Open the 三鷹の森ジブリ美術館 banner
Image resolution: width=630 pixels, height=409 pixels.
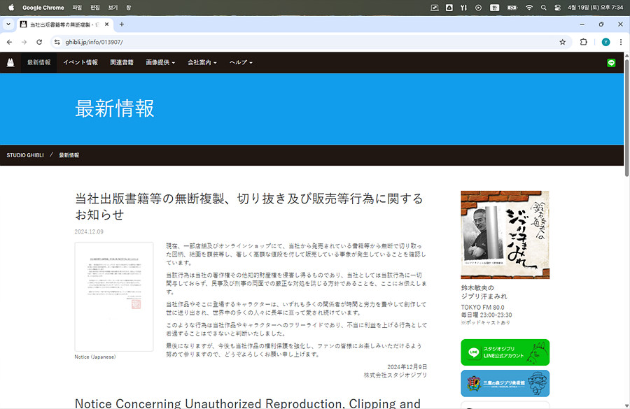(505, 383)
